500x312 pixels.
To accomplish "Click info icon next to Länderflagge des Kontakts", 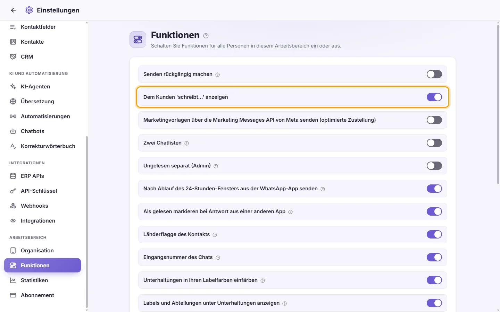I will tap(215, 235).
